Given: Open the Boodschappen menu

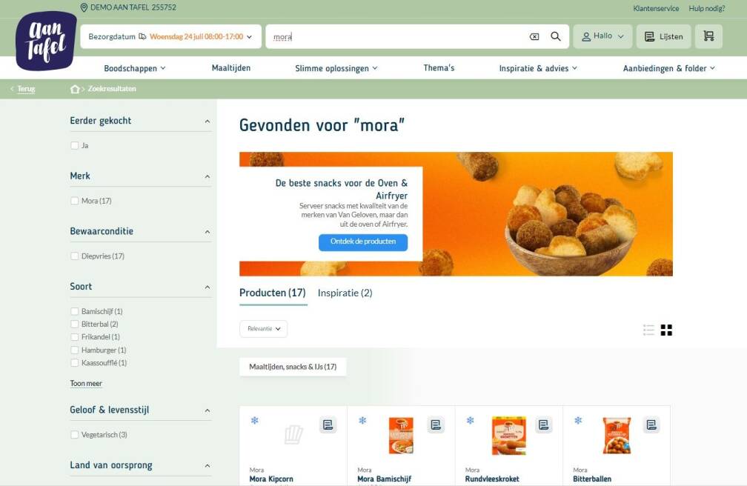Looking at the screenshot, I should (x=135, y=68).
